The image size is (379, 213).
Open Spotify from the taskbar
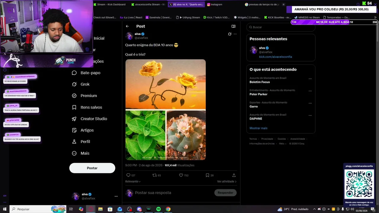(x=158, y=209)
